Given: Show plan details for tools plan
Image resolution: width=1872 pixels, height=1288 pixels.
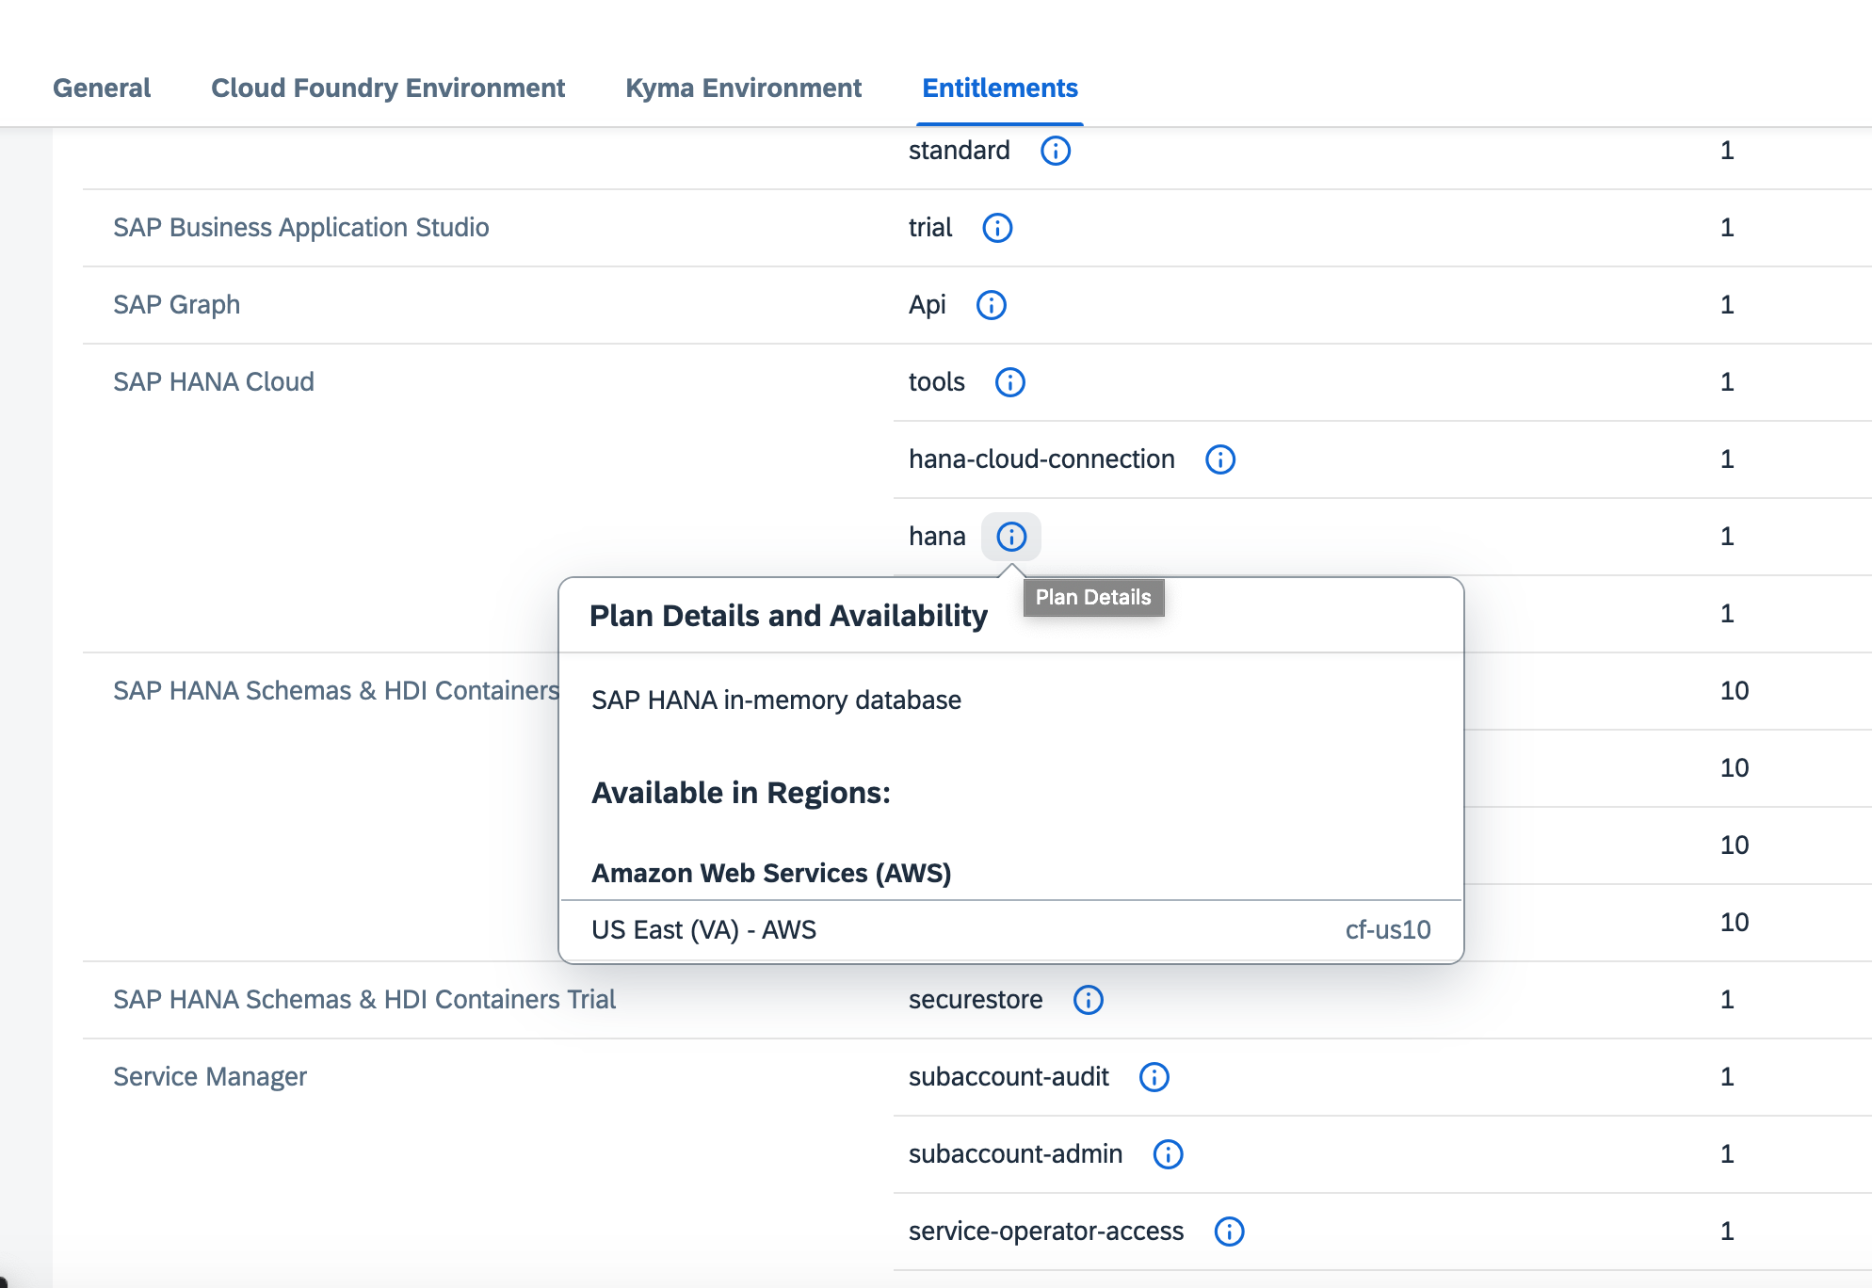Looking at the screenshot, I should click(1009, 382).
